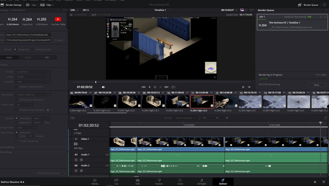
Task: Expand the Clips filter dropdown
Action: click(x=47, y=5)
